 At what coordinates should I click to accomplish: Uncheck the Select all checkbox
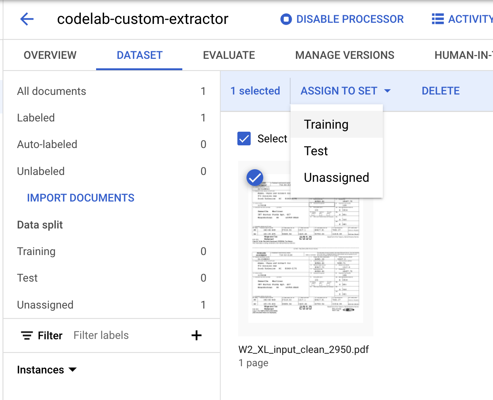pos(244,139)
